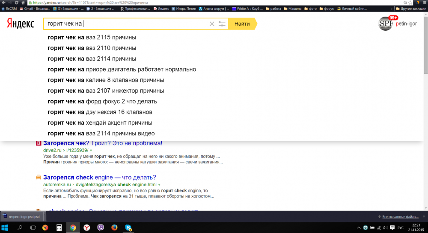Close the downloads bar with X

coord(424,216)
